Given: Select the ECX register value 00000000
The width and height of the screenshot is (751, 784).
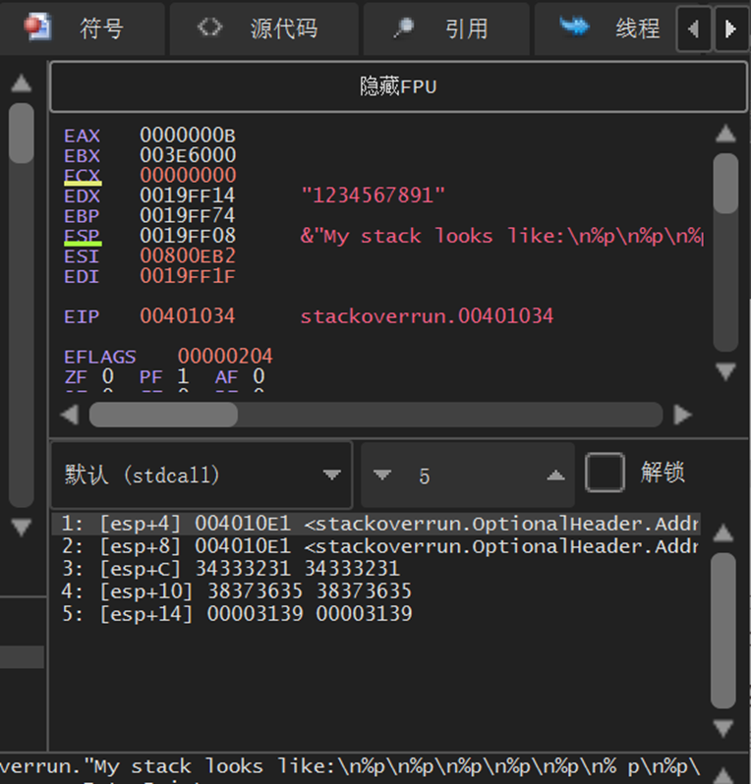Looking at the screenshot, I should tap(188, 176).
